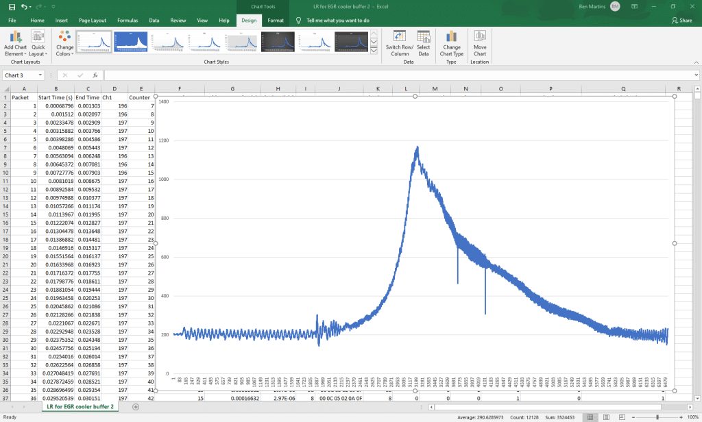Image resolution: width=702 pixels, height=422 pixels.
Task: Select column A header
Action: 24,88
